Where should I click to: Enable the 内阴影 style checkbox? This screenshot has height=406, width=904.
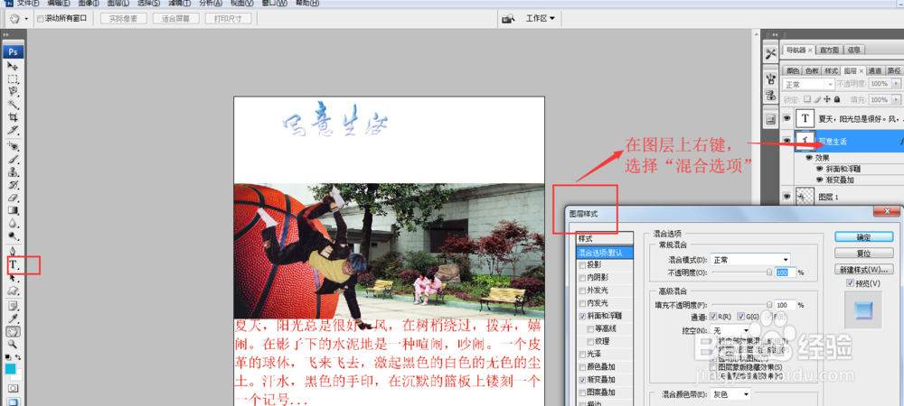click(x=582, y=278)
